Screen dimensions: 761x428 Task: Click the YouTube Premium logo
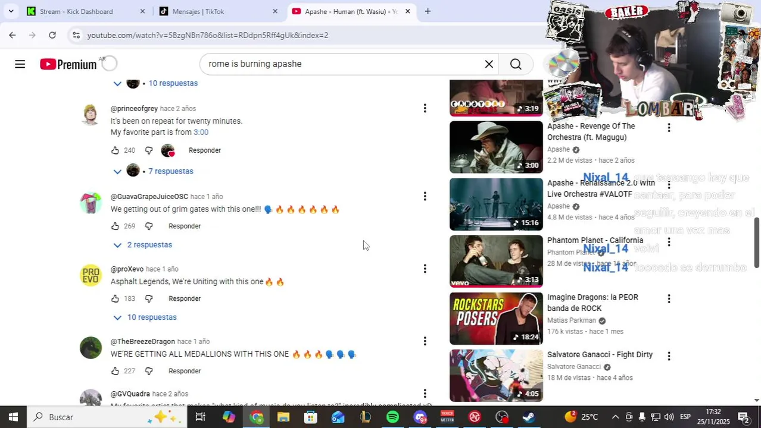pos(68,64)
